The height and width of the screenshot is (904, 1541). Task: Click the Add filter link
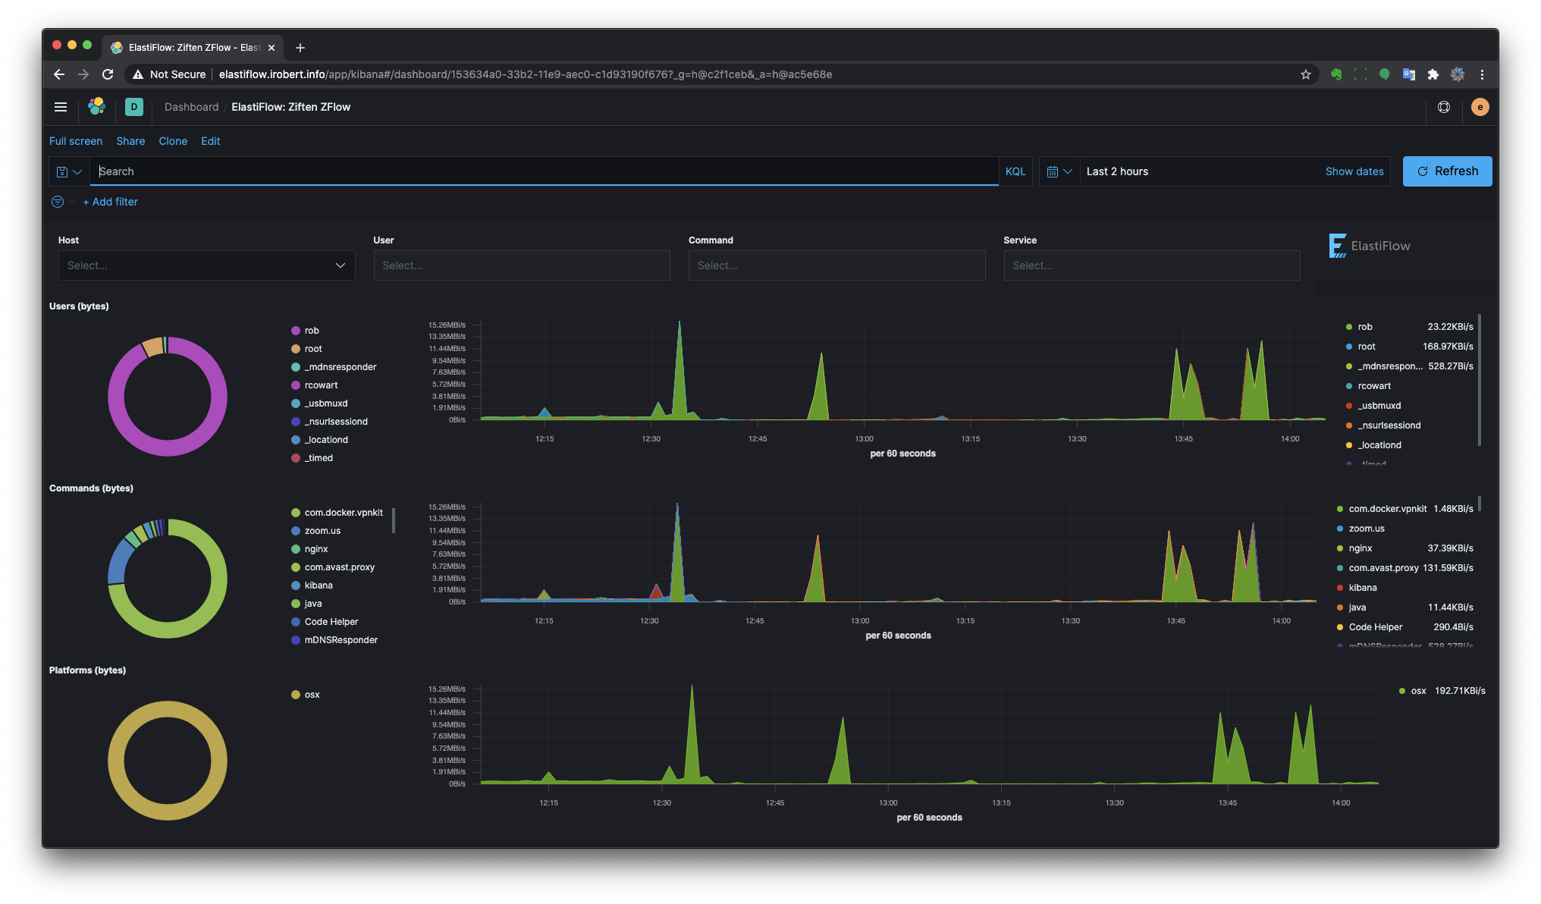tap(111, 202)
